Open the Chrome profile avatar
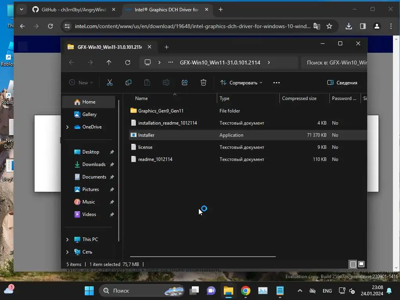 [377, 26]
